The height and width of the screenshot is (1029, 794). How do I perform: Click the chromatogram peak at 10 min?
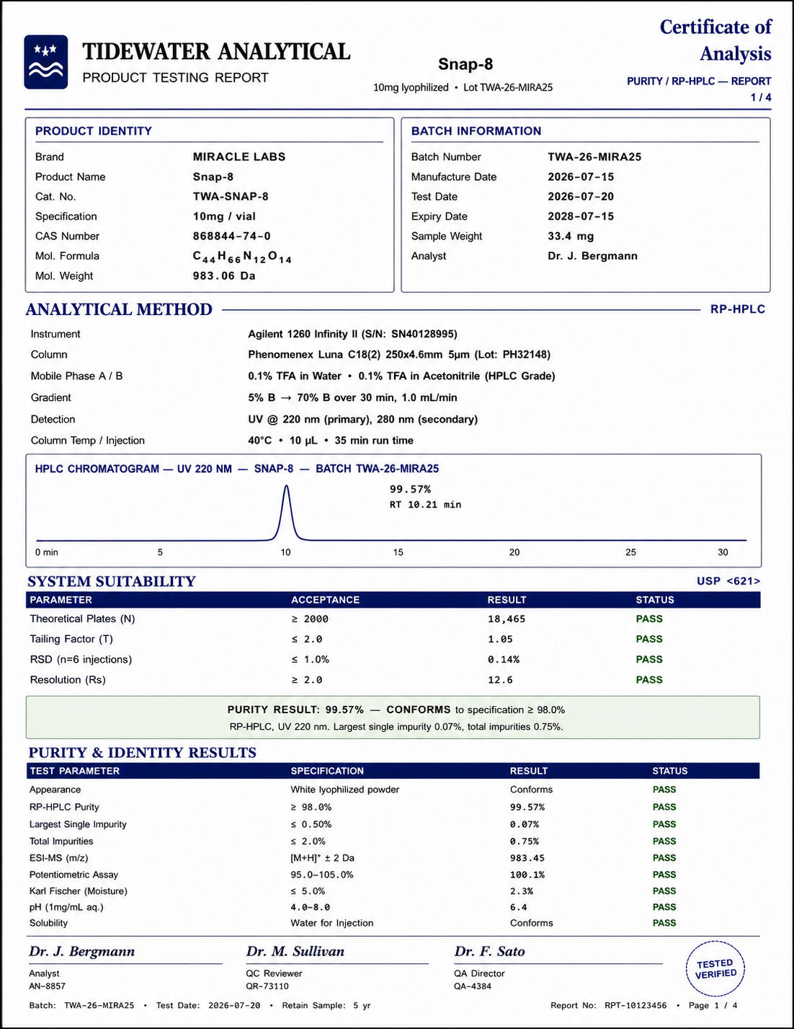(287, 512)
